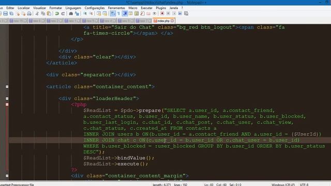Open Find with the binoculars icon
This screenshot has height=186, width=331.
point(71,13)
